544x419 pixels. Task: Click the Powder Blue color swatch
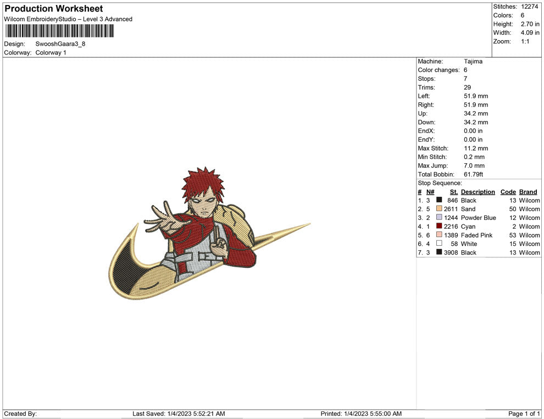click(x=439, y=217)
